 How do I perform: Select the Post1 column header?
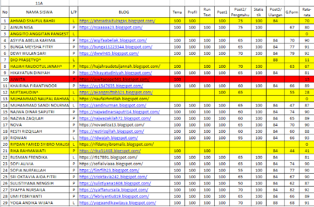click(x=222, y=12)
